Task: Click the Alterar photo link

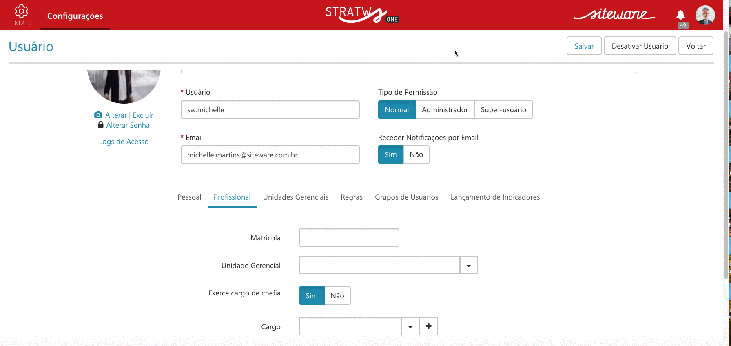Action: pyautogui.click(x=116, y=115)
